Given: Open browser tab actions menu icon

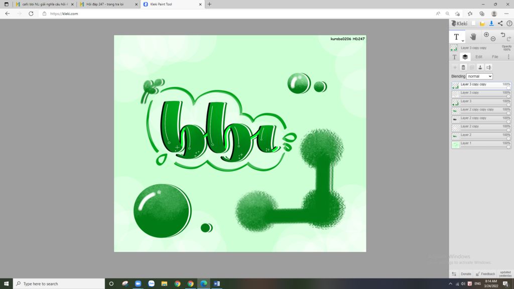Looking at the screenshot, I should (6, 4).
